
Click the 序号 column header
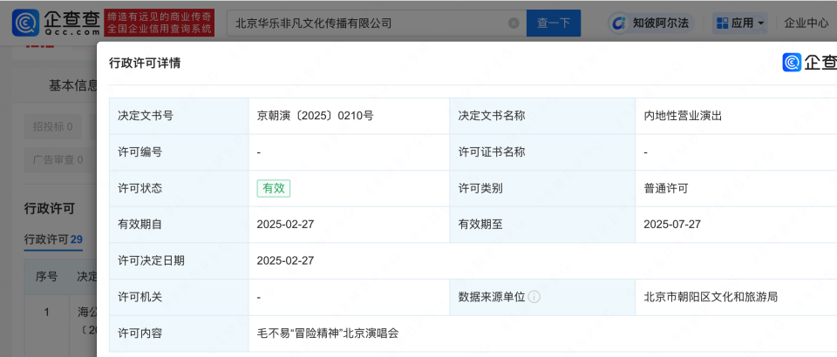tap(46, 277)
